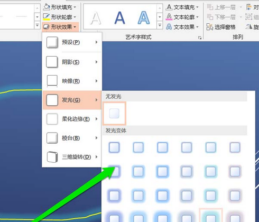
Task: Open the 文本效果 text effects dropdown
Action: [x=182, y=27]
